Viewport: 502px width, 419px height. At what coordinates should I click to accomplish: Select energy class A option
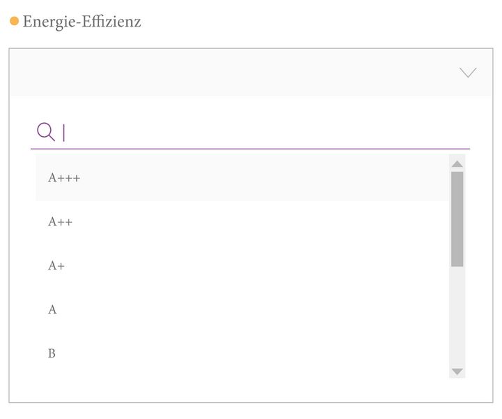pyautogui.click(x=52, y=310)
